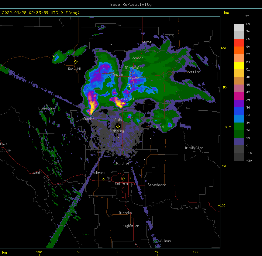The height and width of the screenshot is (256, 262).
Task: Pick the orange 57–60 dBZ legend swatch
Action: (x=239, y=50)
